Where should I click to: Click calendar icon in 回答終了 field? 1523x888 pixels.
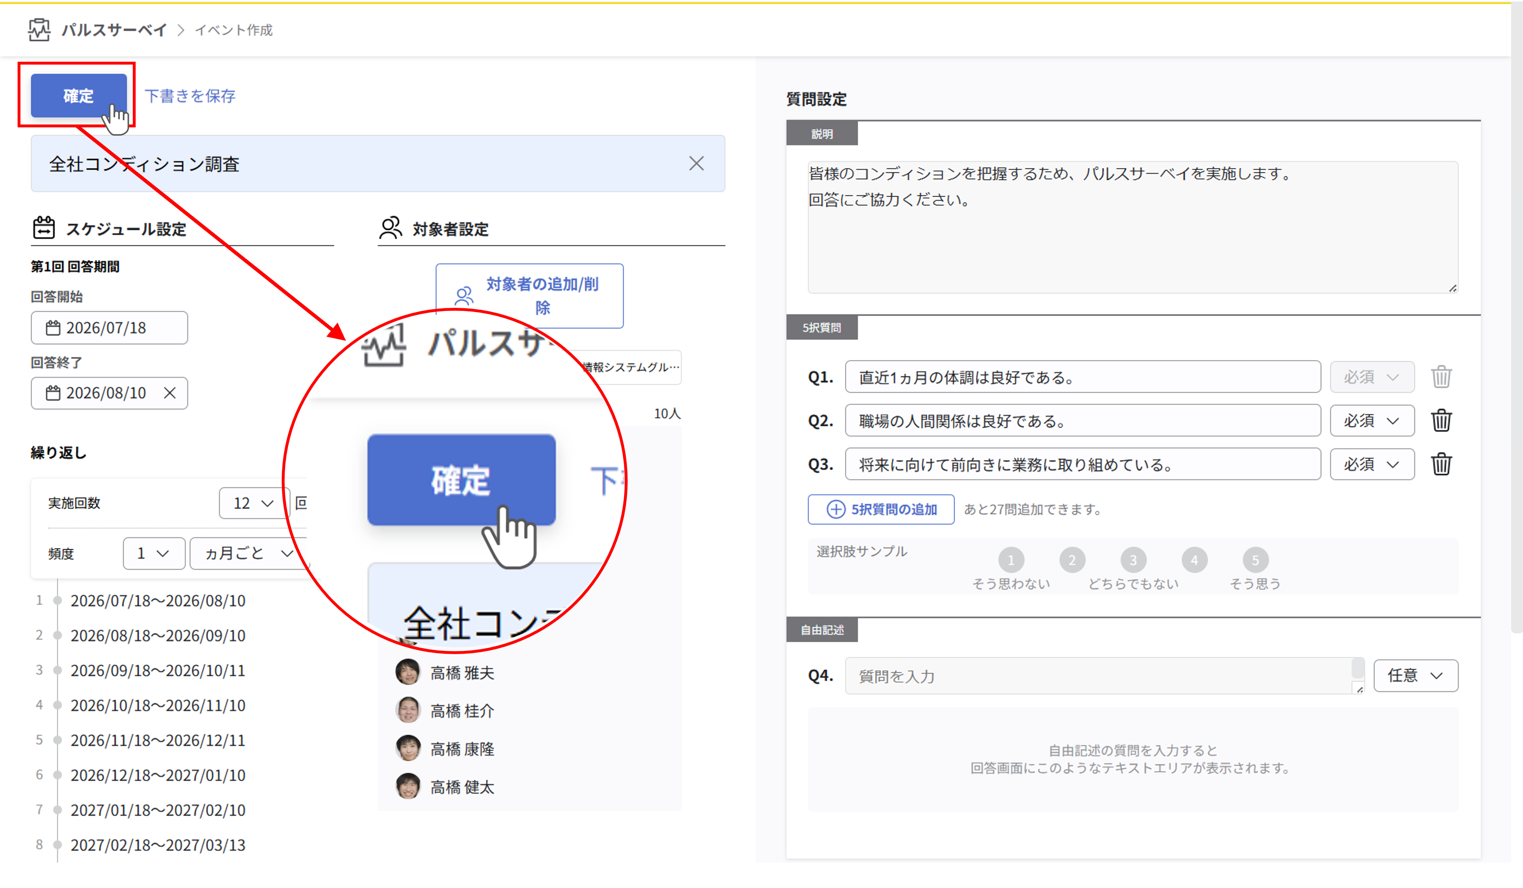(53, 393)
